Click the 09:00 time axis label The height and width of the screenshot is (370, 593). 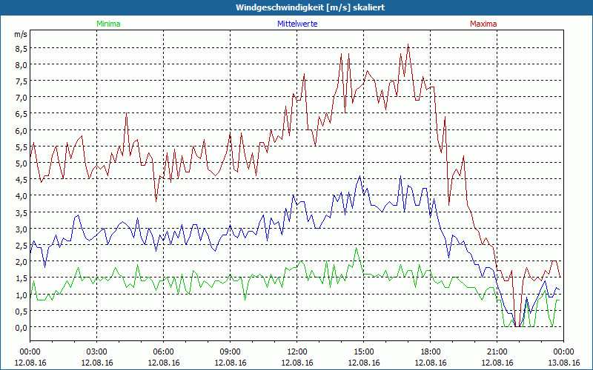(231, 352)
